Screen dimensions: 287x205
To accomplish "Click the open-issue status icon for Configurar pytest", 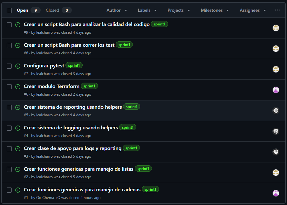I will tap(18, 66).
